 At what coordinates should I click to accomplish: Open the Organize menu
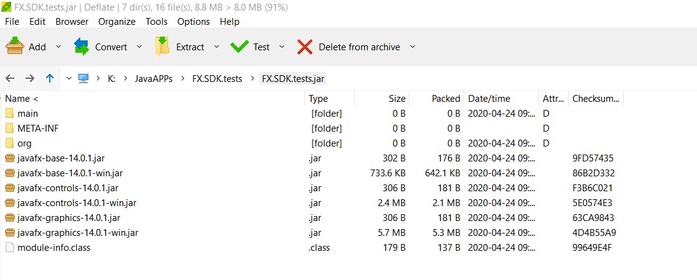tap(116, 22)
